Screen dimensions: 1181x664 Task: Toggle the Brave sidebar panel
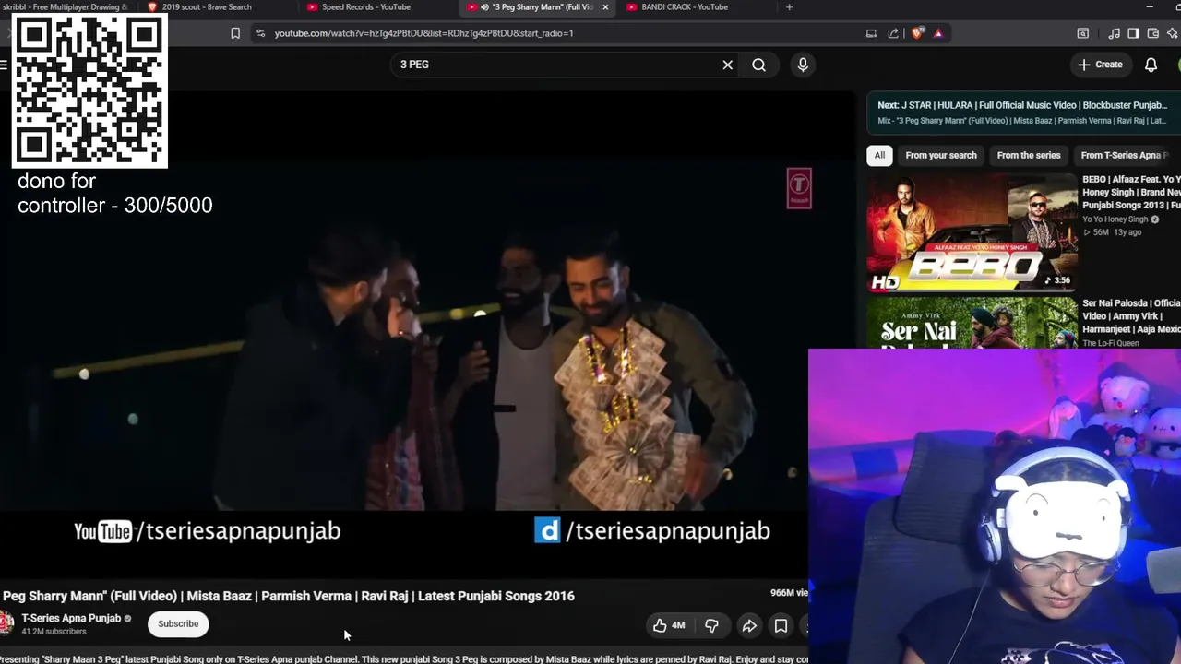[x=1133, y=33]
